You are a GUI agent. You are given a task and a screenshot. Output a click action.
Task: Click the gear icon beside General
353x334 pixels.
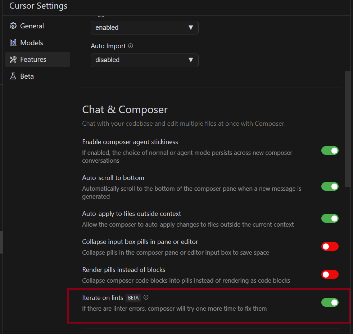[13, 26]
